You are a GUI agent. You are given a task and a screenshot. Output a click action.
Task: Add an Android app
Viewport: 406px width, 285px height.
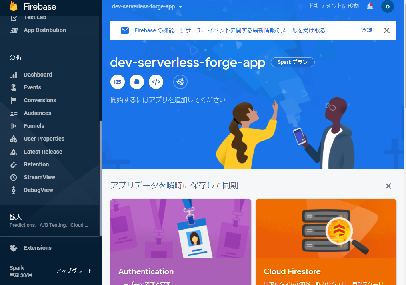coord(137,82)
